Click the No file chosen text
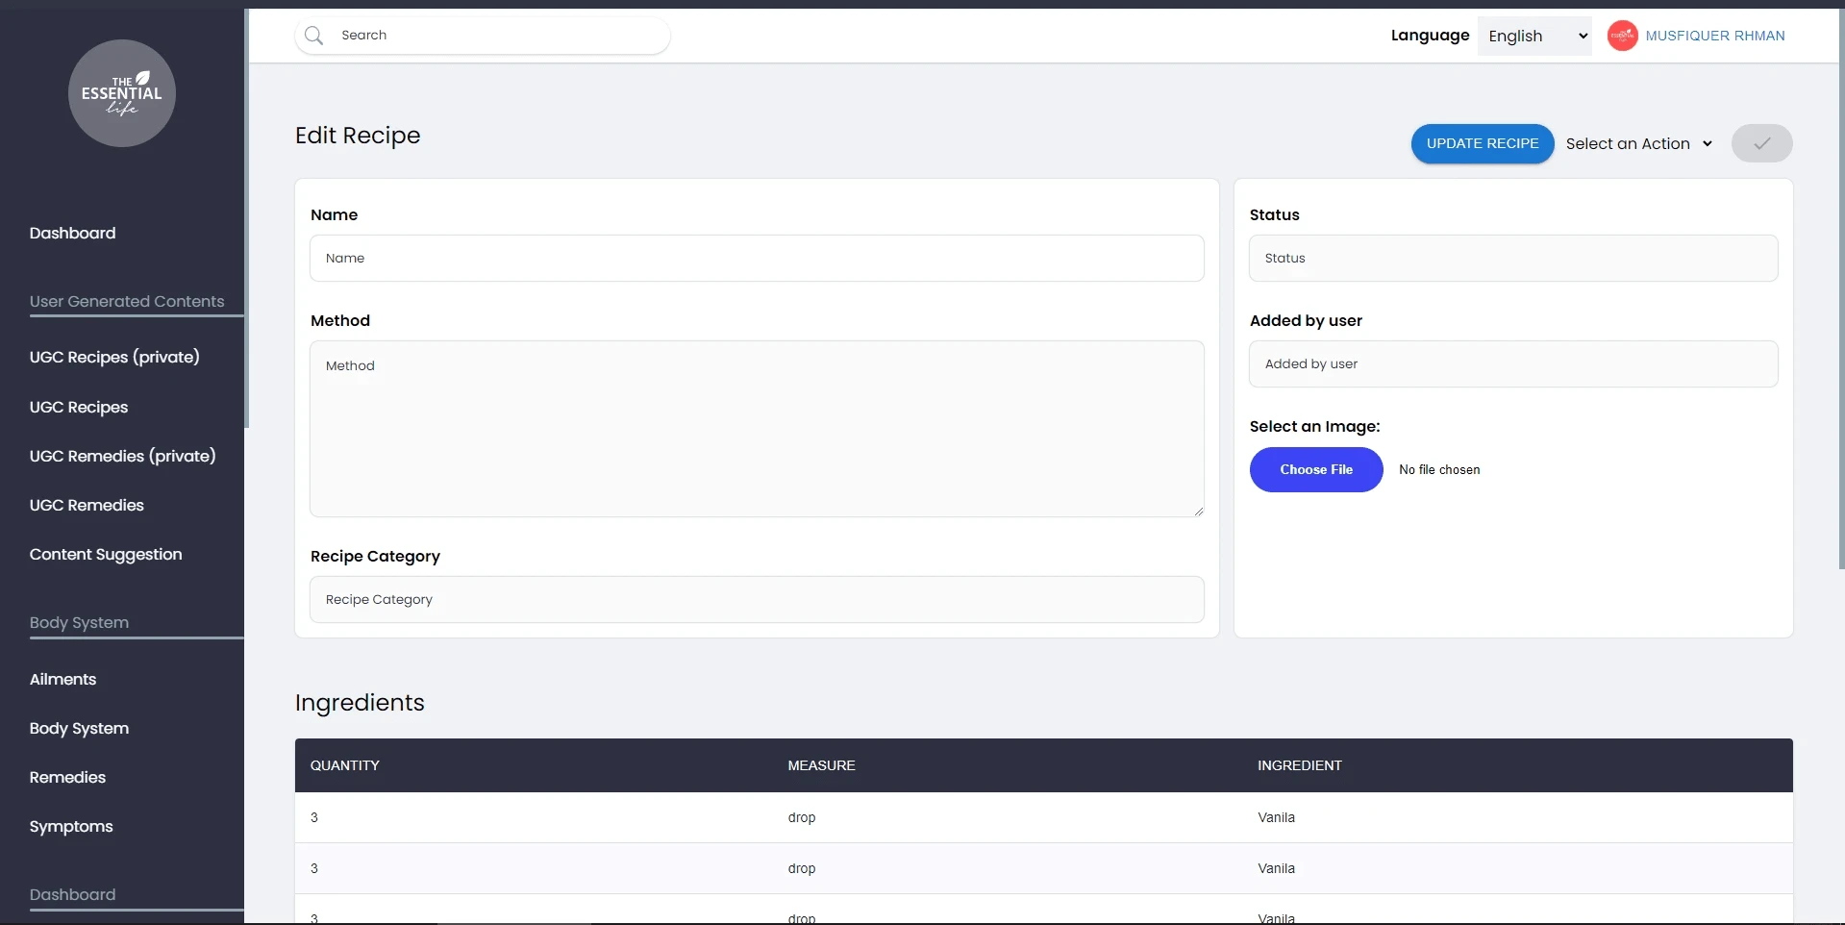This screenshot has width=1845, height=925. [x=1439, y=469]
